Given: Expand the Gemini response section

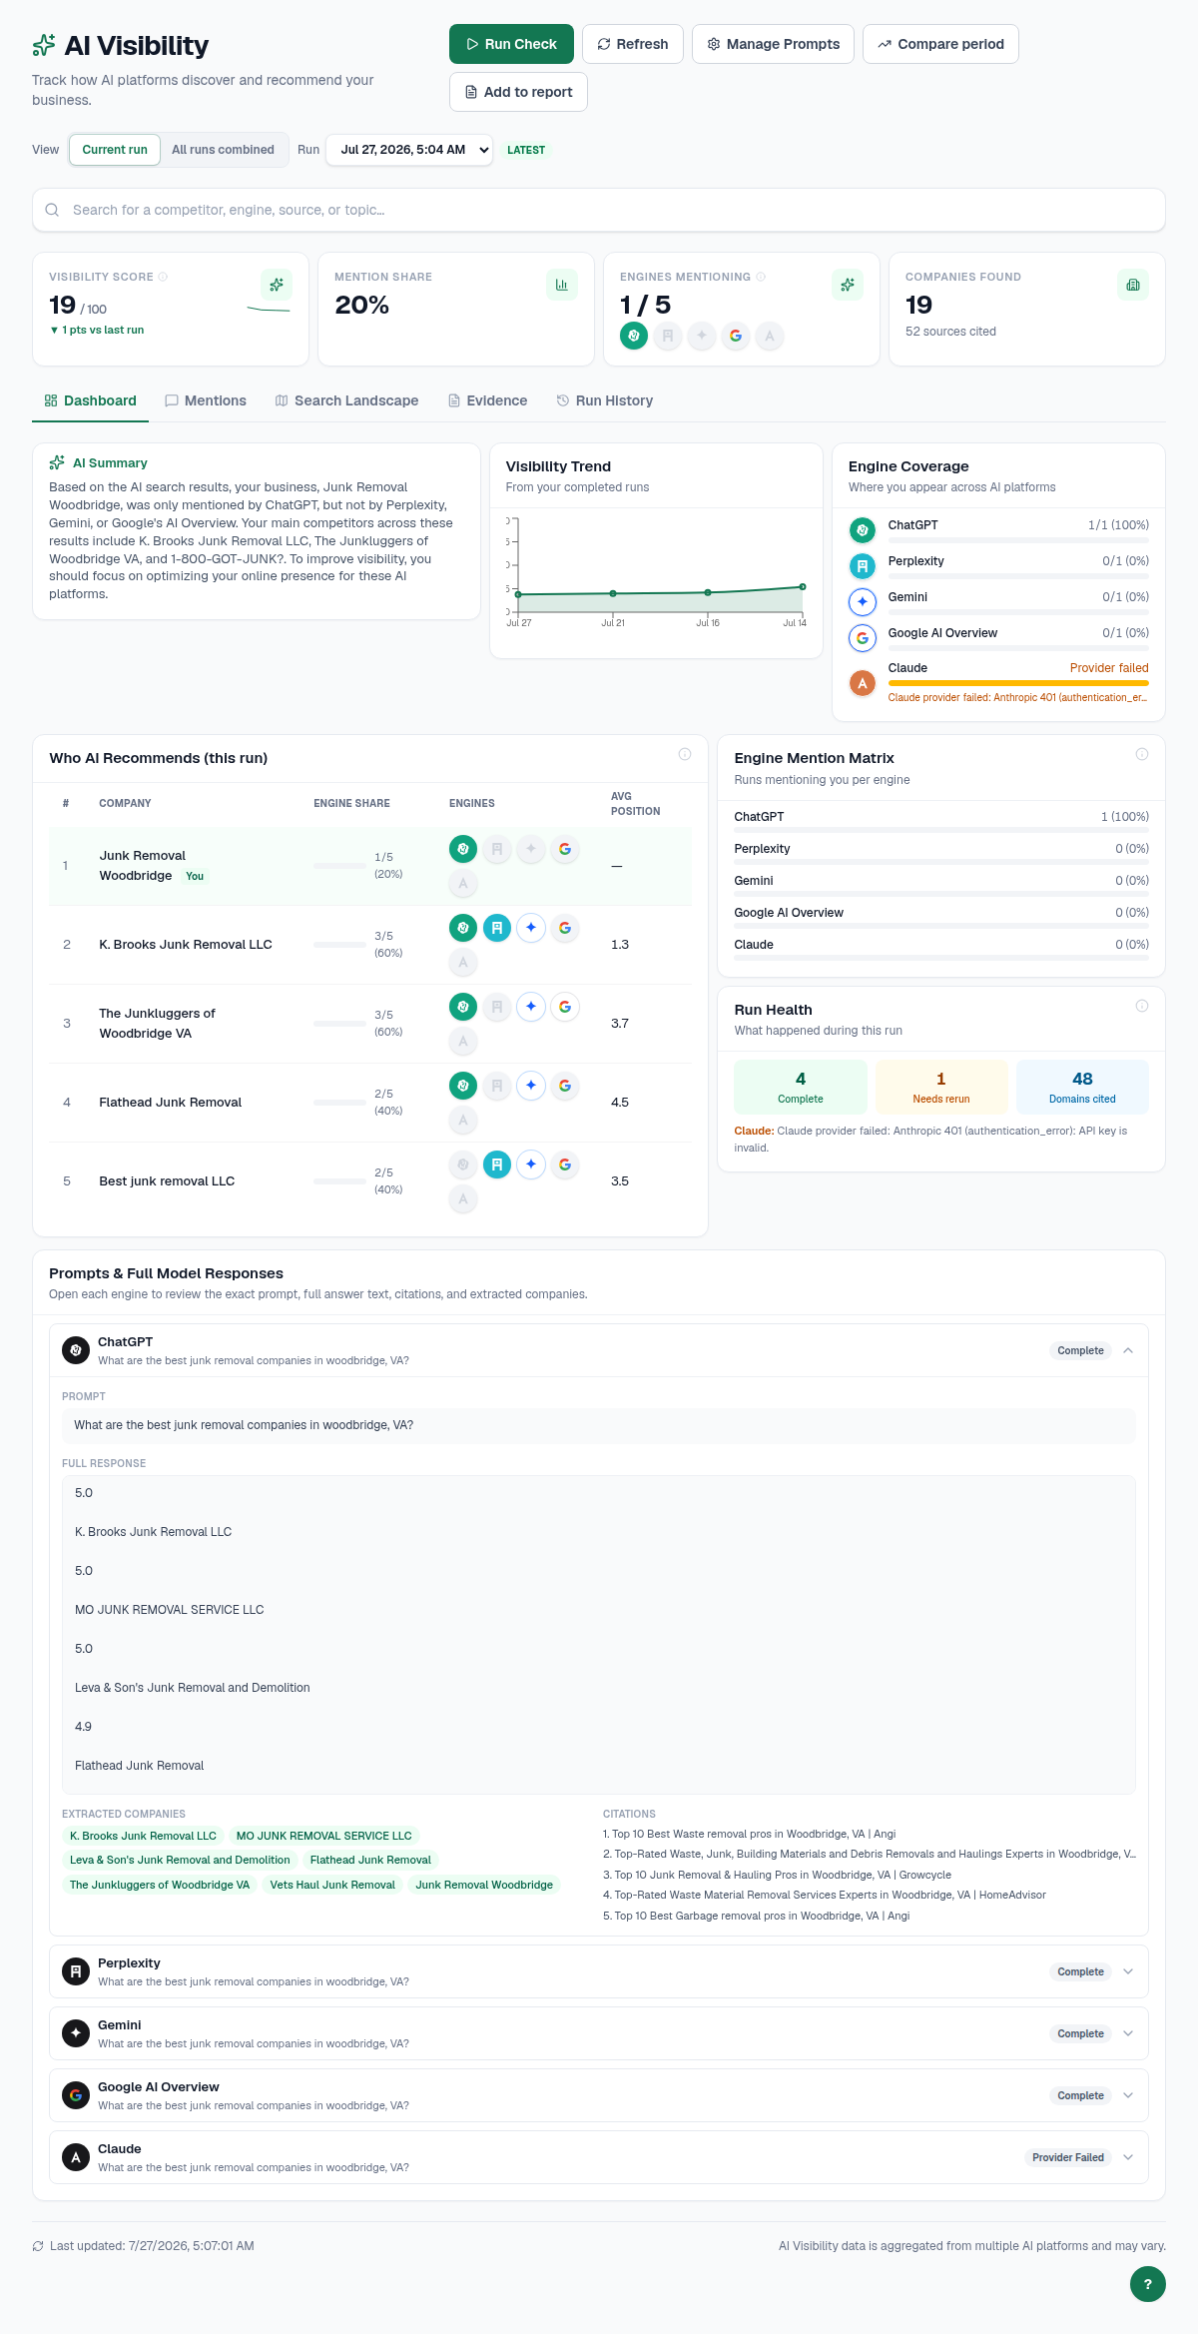Looking at the screenshot, I should pyautogui.click(x=1128, y=2033).
